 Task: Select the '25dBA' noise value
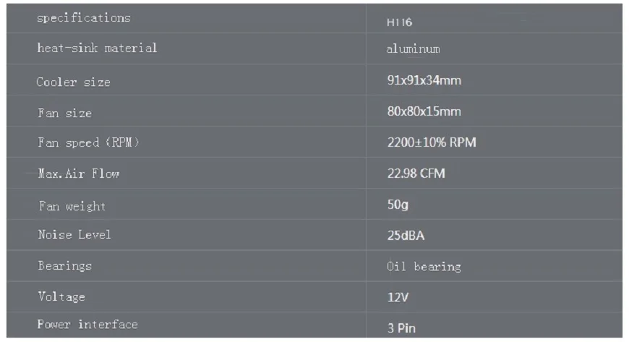(x=406, y=236)
